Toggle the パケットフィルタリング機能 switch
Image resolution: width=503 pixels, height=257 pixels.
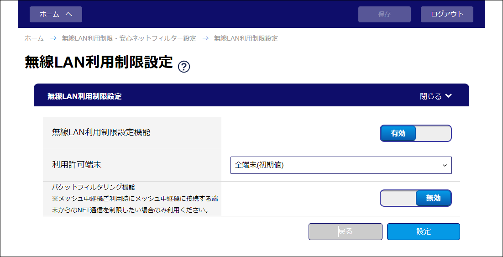(x=415, y=198)
